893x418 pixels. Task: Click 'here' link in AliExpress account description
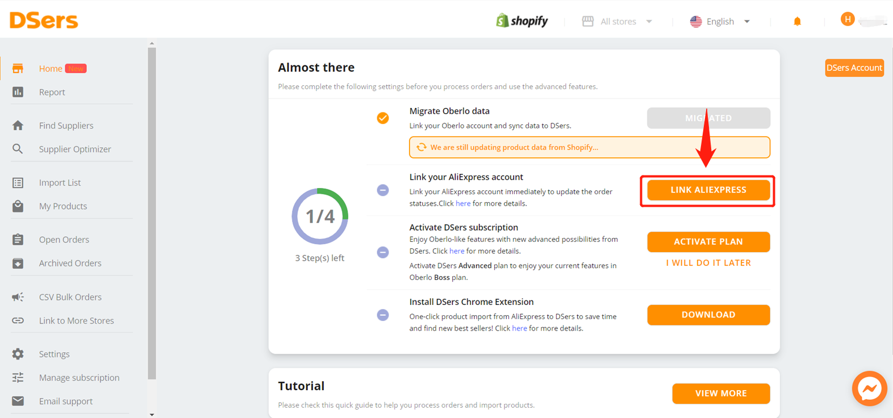coord(463,204)
